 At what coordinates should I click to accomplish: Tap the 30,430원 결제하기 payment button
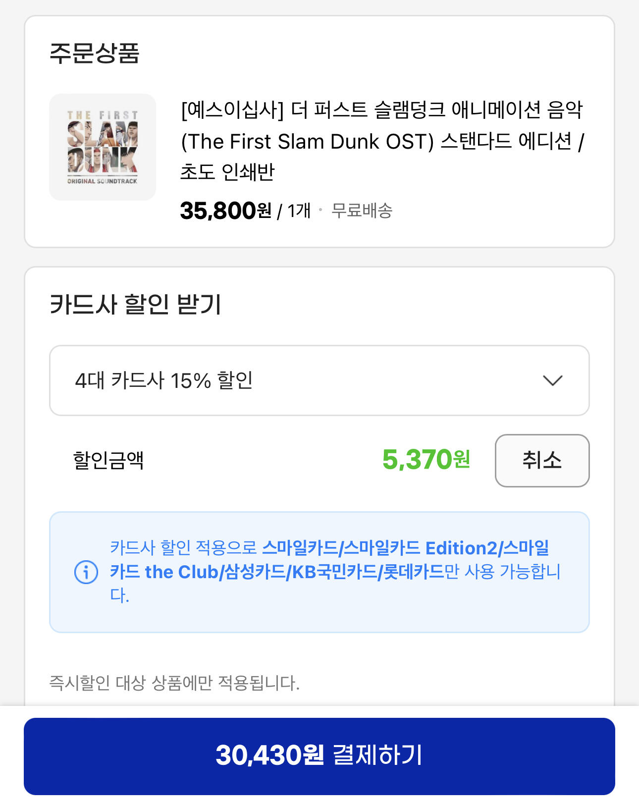coord(319,756)
